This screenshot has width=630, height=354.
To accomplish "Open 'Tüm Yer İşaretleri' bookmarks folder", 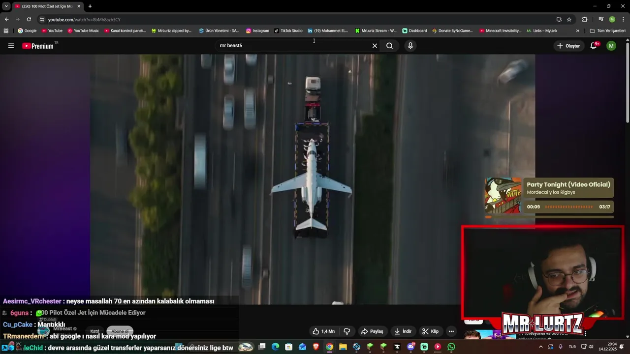I will pos(608,30).
